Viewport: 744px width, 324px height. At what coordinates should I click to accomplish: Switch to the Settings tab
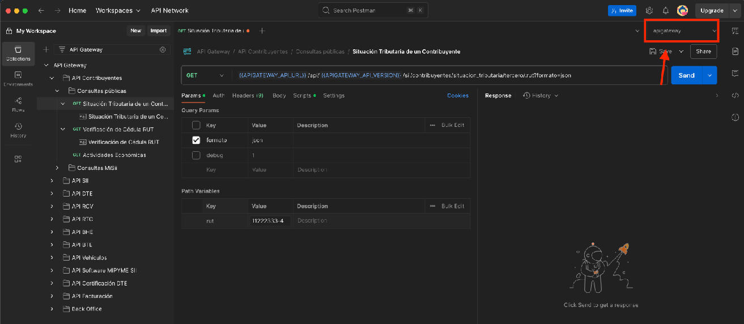point(334,96)
